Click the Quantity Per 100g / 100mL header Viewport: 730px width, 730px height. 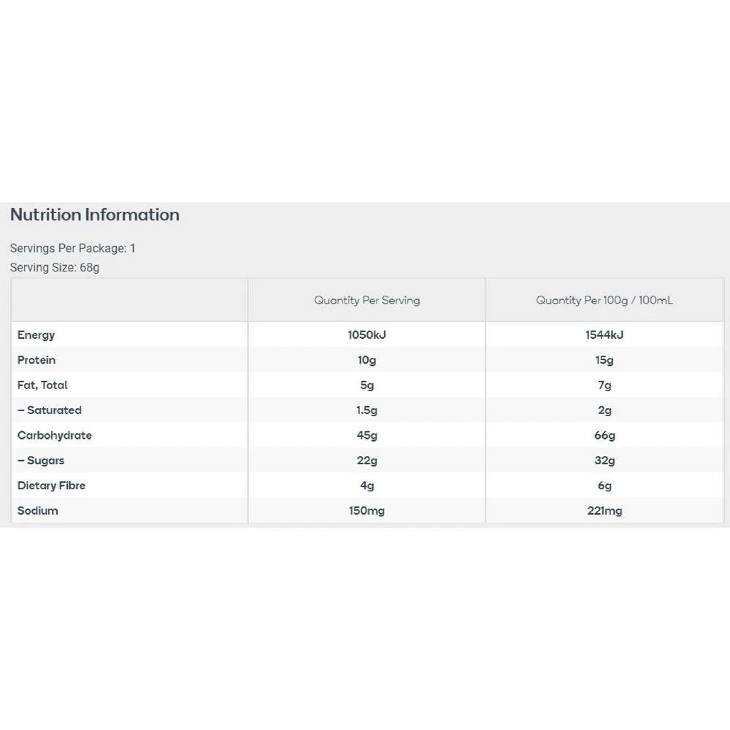pos(604,300)
